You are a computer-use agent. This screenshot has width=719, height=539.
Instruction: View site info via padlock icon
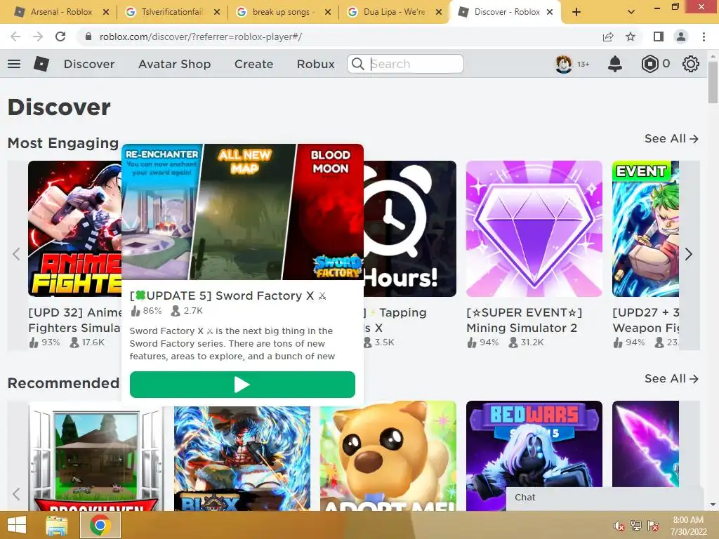88,36
